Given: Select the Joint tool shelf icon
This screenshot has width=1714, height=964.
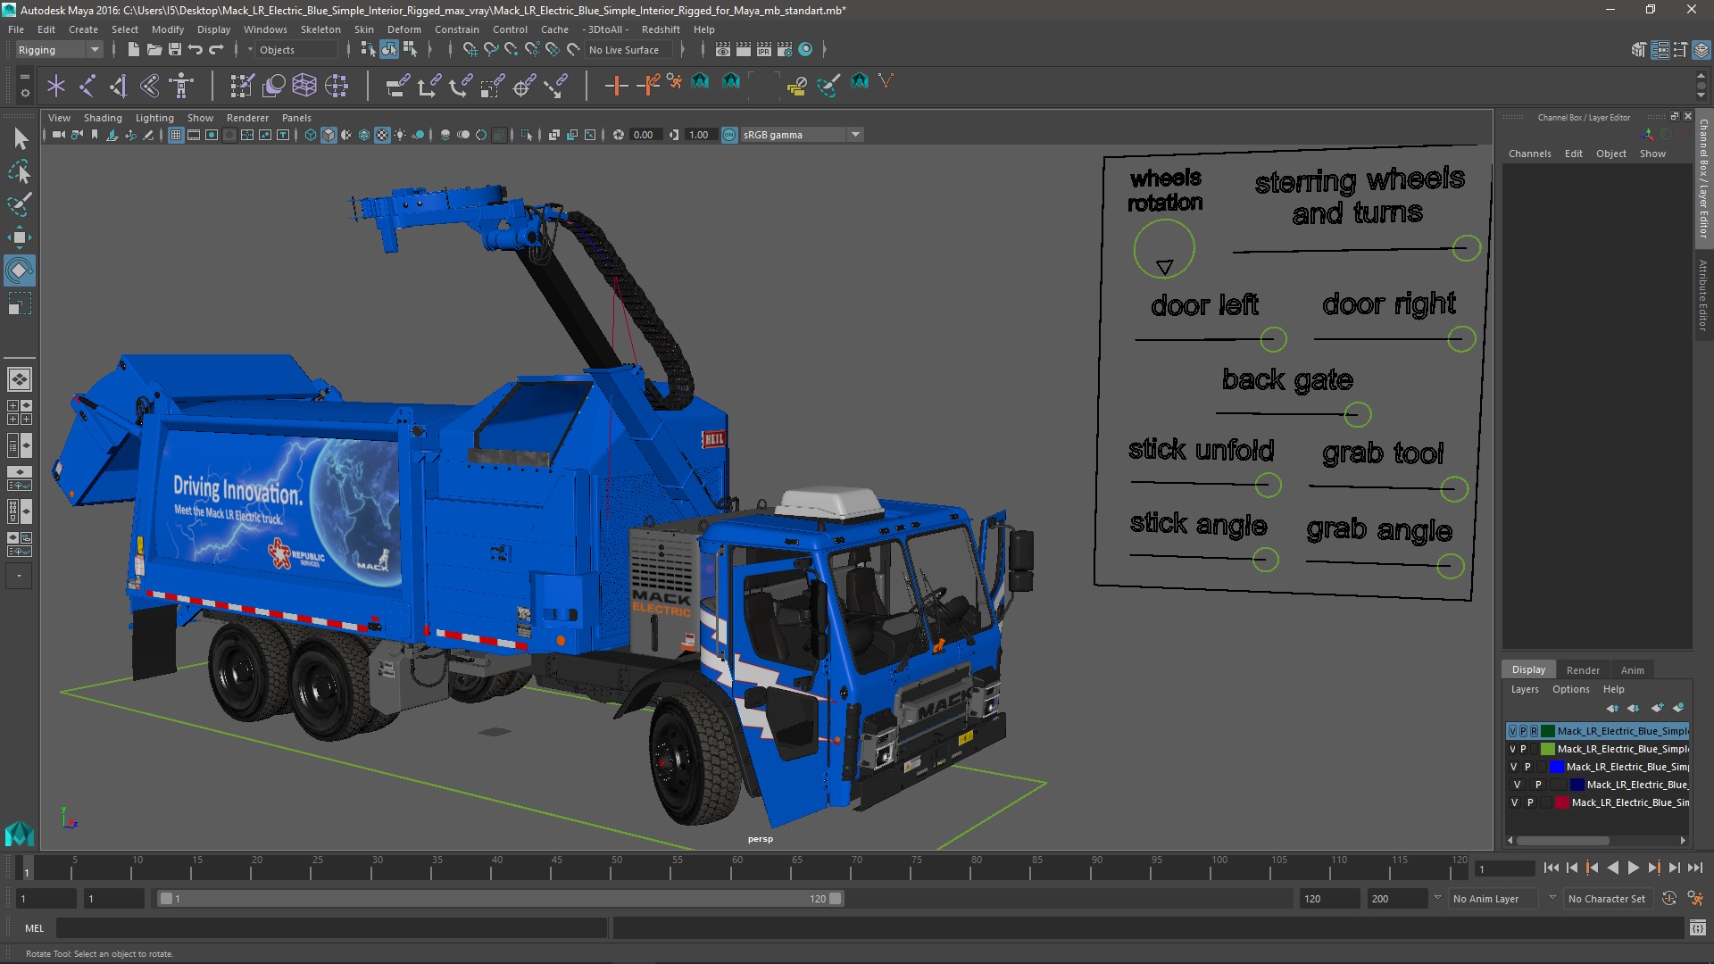Looking at the screenshot, I should pyautogui.click(x=87, y=86).
